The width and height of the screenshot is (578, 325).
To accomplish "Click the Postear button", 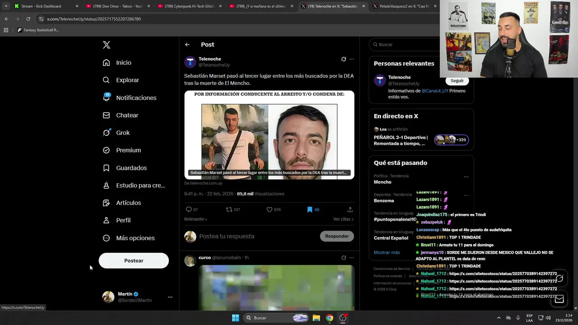I will tap(134, 260).
